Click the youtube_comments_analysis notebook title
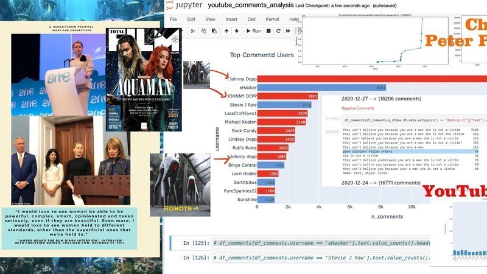Screen dimensions: 487x274 250,5
